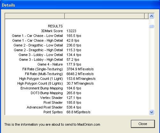Image resolution: width=160 pixels, height=133 pixels.
Task: Select the 153.6 MTriangles/s value
Action: (81, 79)
